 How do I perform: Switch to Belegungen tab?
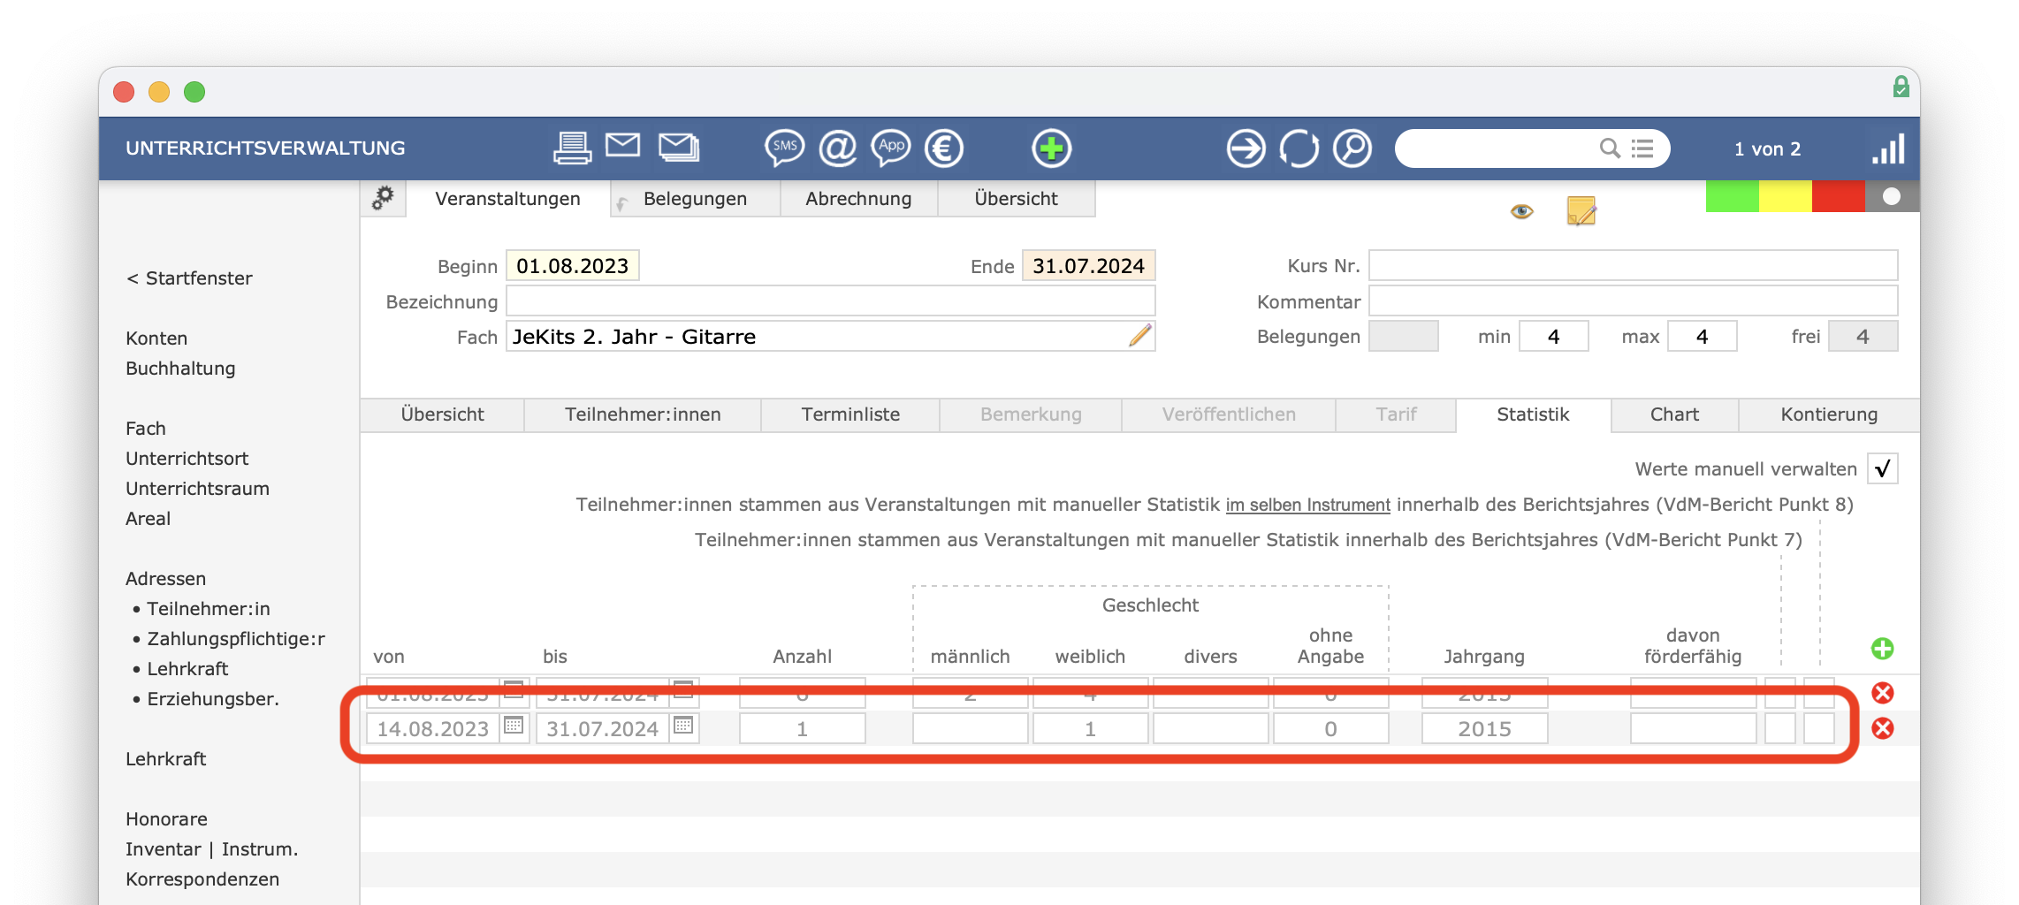click(695, 199)
